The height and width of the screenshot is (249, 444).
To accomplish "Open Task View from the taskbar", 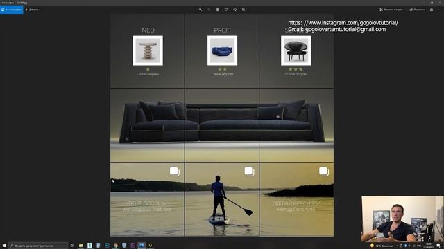I will 72,246.
